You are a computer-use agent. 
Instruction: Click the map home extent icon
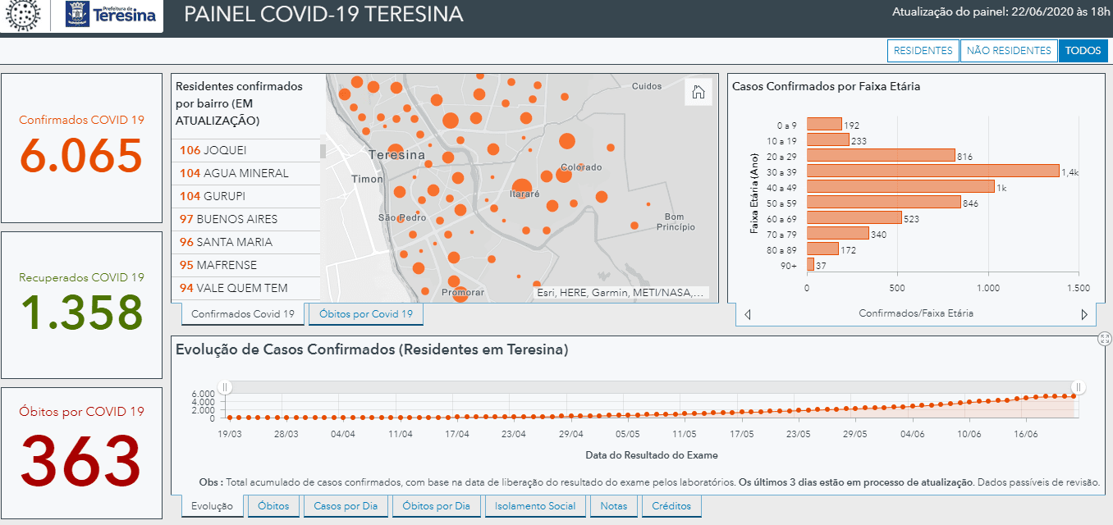(698, 92)
